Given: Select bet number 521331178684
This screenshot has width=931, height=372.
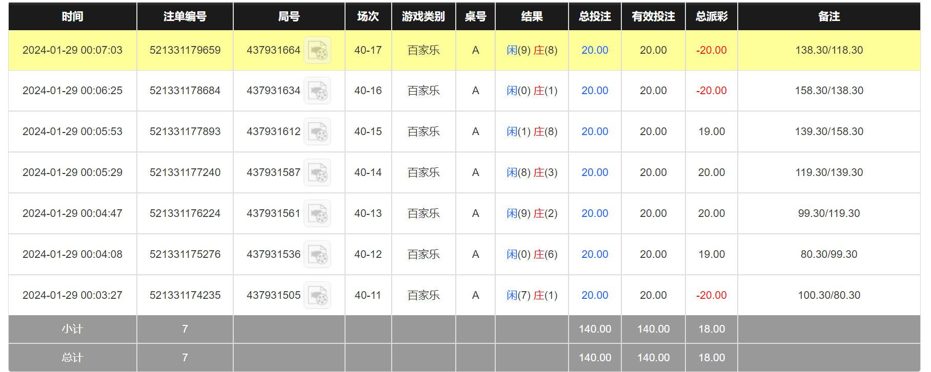Looking at the screenshot, I should tap(185, 91).
